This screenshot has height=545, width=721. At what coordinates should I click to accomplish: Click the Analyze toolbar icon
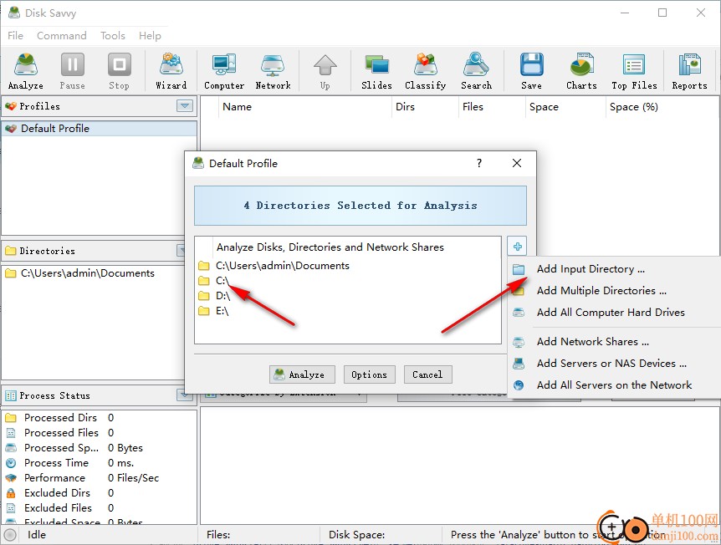tap(26, 71)
